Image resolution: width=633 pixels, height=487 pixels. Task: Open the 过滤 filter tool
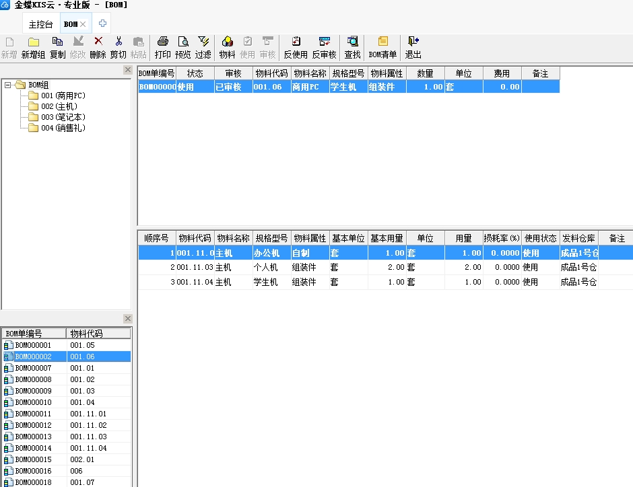[x=203, y=47]
